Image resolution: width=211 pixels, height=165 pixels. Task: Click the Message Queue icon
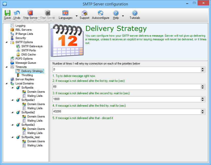[x=12, y=63]
